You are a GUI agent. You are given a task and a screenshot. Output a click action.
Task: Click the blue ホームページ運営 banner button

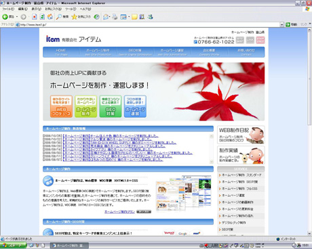coord(135,106)
